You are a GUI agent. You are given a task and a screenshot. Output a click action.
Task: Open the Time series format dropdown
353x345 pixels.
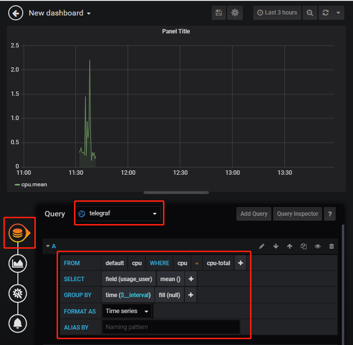[127, 311]
